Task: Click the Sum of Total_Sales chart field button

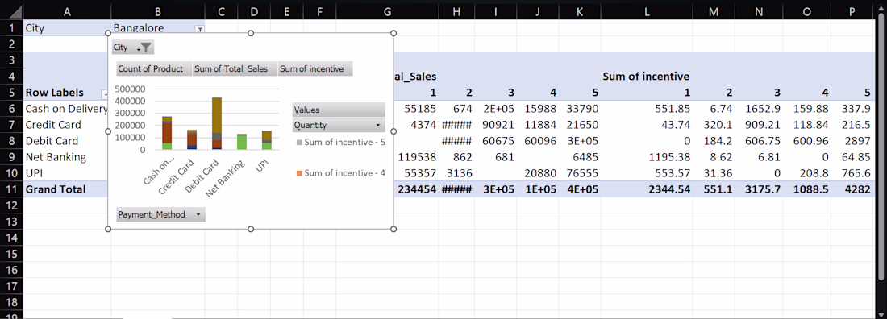Action: [x=235, y=68]
